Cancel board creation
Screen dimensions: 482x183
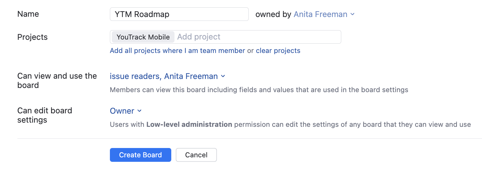(196, 155)
